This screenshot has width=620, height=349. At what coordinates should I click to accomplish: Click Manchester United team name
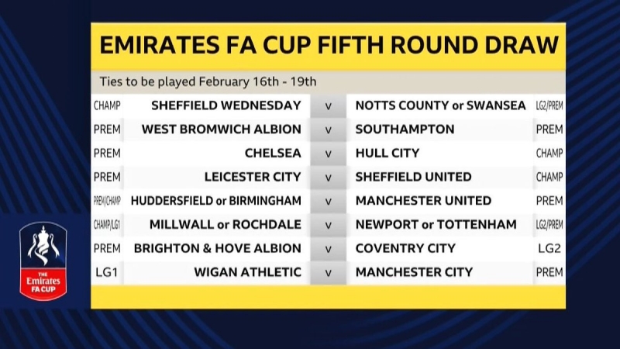click(x=423, y=201)
